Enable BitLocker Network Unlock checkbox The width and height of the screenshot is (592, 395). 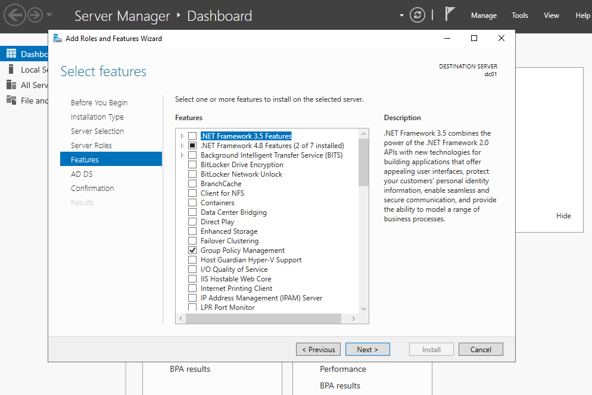(x=192, y=174)
